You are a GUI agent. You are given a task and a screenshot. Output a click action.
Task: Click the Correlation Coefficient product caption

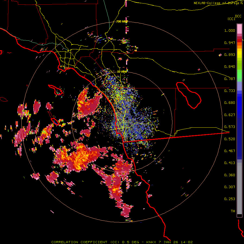click(122, 242)
